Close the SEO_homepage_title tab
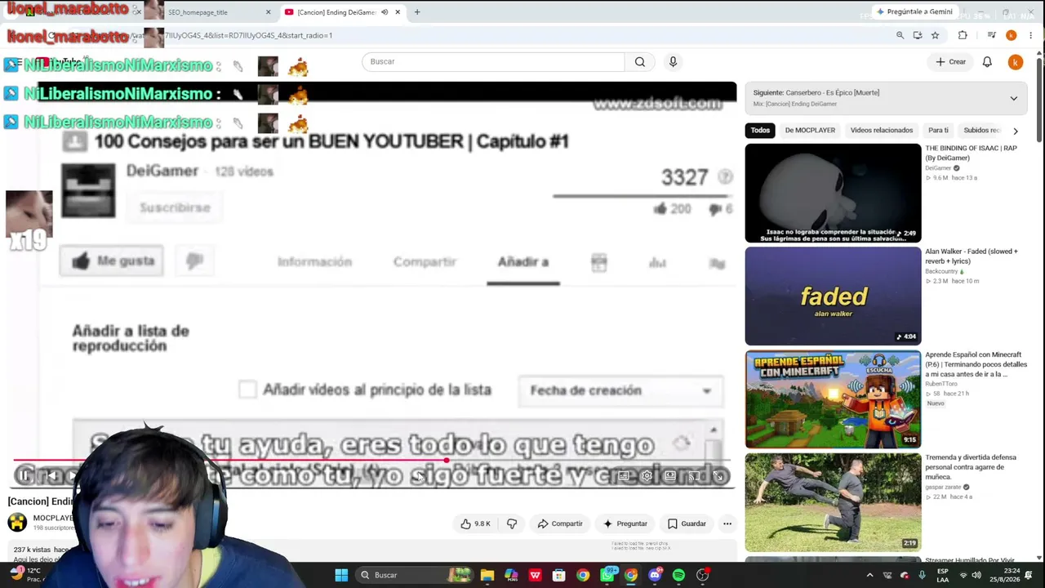 (x=268, y=12)
